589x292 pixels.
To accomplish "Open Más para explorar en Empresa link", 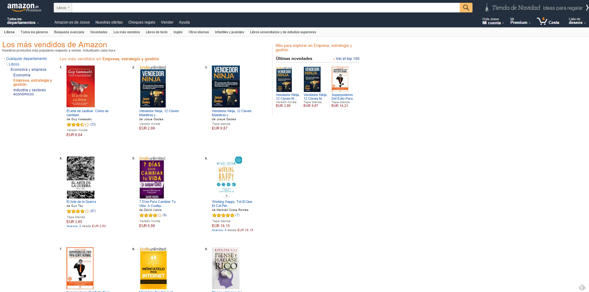I will tap(313, 48).
